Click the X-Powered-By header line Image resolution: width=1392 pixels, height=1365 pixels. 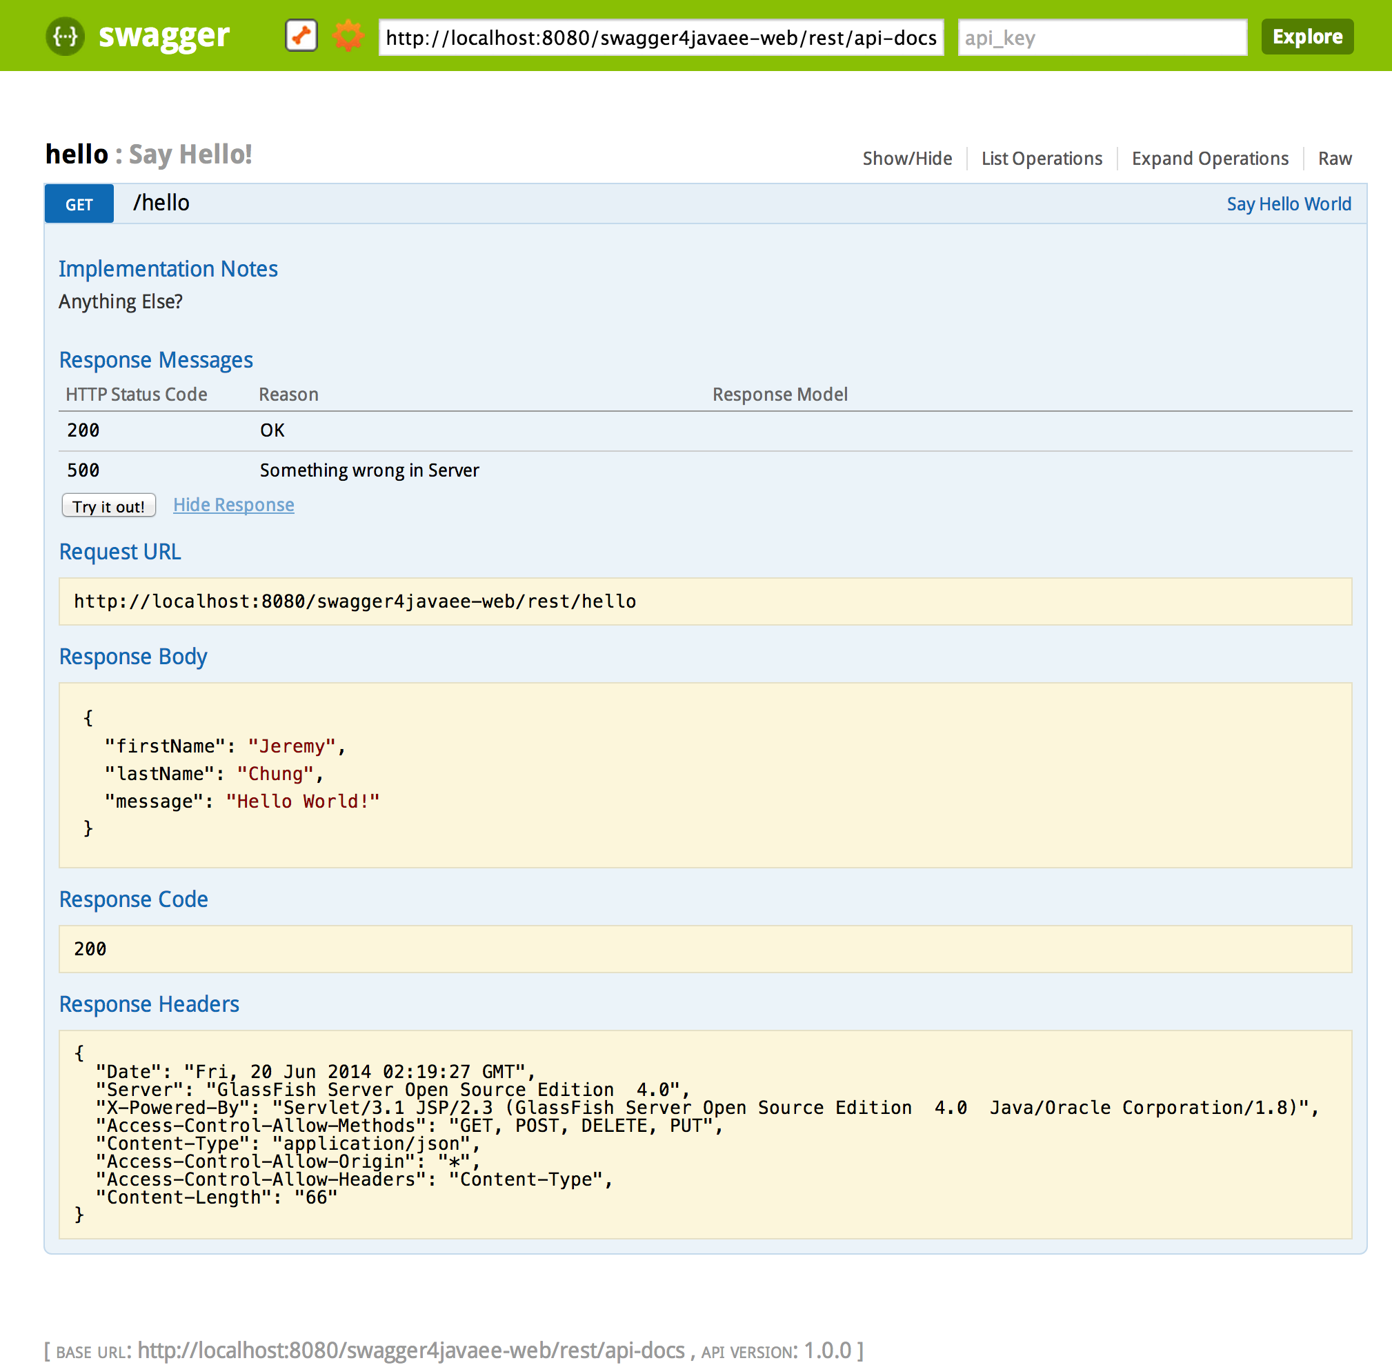pos(708,1108)
